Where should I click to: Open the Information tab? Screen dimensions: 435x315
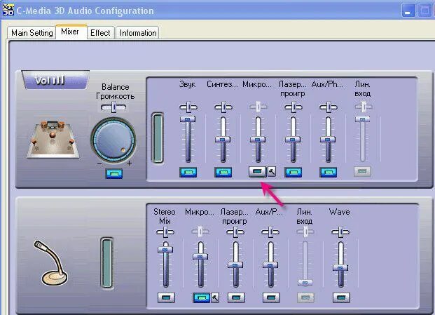point(138,33)
